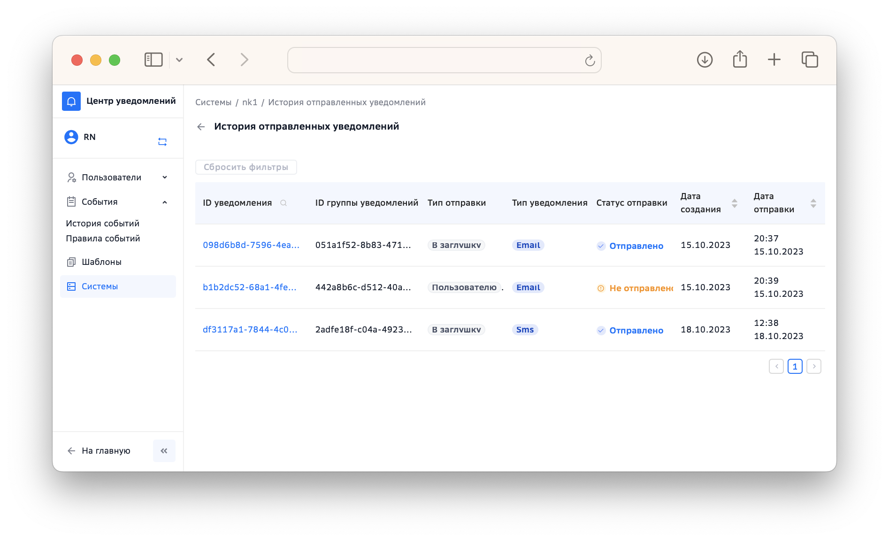Image resolution: width=889 pixels, height=541 pixels.
Task: Click Отправлено status in df3117a1 row
Action: tap(630, 331)
